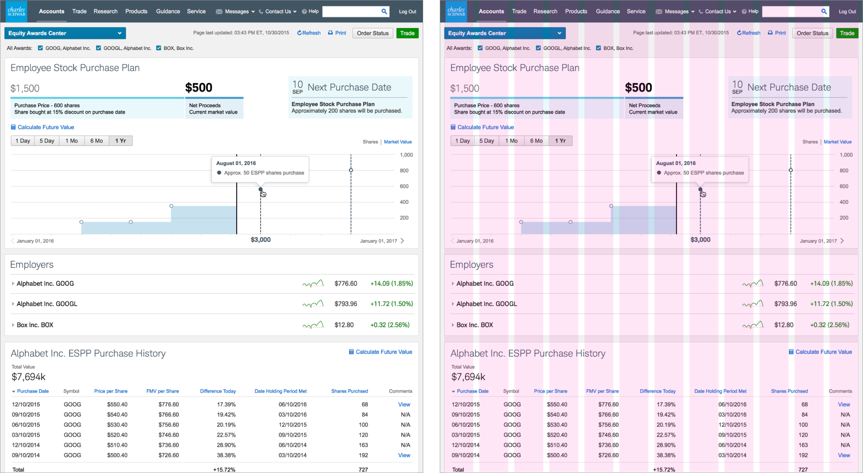The height and width of the screenshot is (473, 863).
Task: Click the Print printer icon in the grid-overlay mockup
Action: 770,33
